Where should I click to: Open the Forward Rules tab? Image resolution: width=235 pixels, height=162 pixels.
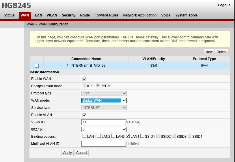click(107, 15)
